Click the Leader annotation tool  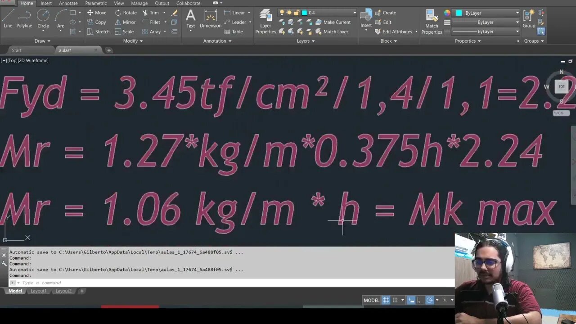pyautogui.click(x=235, y=22)
